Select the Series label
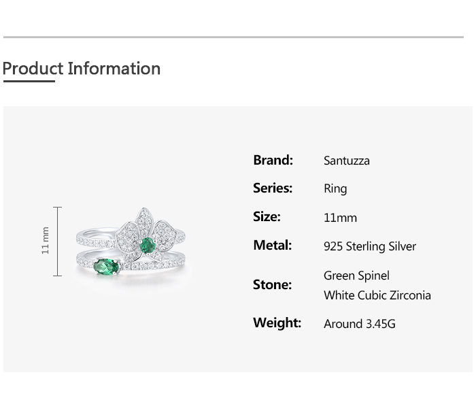This screenshot has height=413, width=476. tap(273, 188)
